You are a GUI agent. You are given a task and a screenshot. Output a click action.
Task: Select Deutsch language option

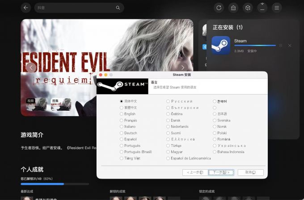pos(128,133)
